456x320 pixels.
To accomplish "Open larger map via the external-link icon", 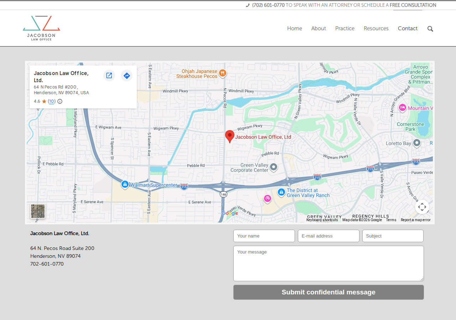I will [109, 75].
